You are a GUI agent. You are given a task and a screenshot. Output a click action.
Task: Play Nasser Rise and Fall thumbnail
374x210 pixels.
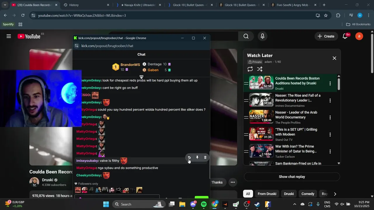(x=261, y=100)
